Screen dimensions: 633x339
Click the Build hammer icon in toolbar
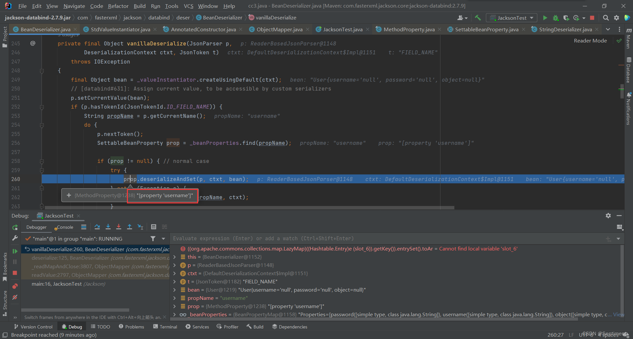pos(478,18)
